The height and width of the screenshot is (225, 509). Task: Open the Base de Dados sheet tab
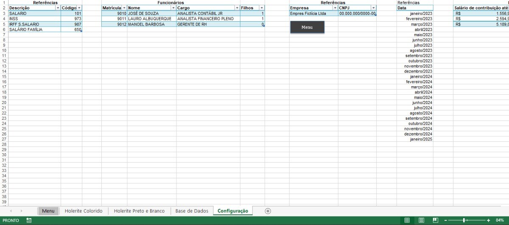pyautogui.click(x=192, y=211)
